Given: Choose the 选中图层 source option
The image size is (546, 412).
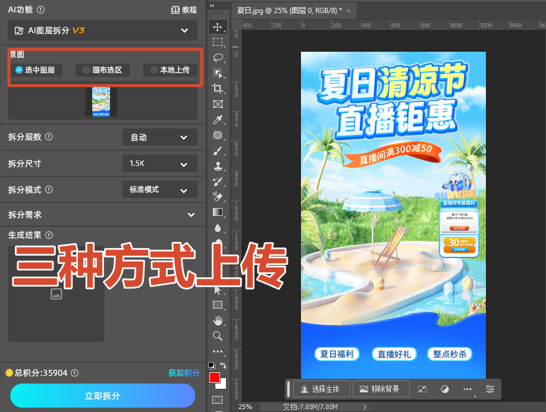Looking at the screenshot, I should click(x=36, y=70).
